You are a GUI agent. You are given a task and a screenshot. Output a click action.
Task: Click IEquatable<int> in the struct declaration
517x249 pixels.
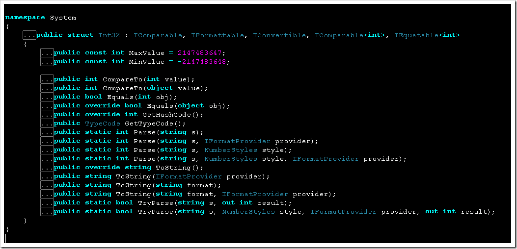tap(427, 35)
